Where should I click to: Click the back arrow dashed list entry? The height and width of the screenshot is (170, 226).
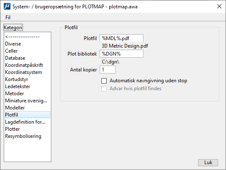(x=23, y=37)
